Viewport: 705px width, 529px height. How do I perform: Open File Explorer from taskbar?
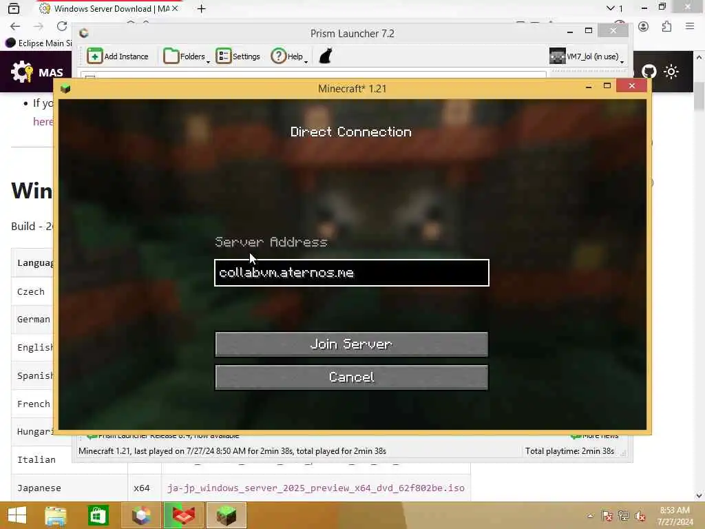point(55,515)
